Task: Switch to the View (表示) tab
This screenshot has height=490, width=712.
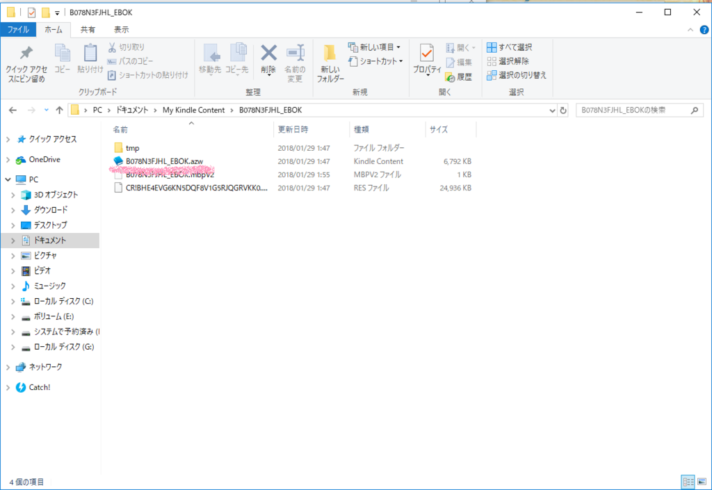Action: [121, 30]
